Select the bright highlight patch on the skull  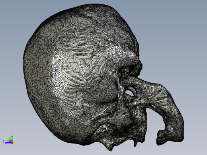(x=57, y=70)
